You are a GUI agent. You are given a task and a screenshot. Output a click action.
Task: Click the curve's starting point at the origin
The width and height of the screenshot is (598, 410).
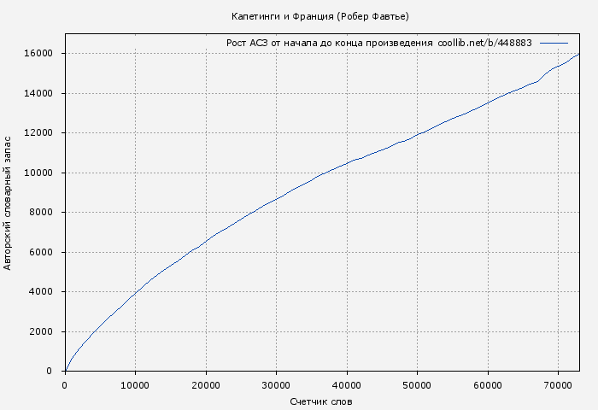(x=65, y=371)
